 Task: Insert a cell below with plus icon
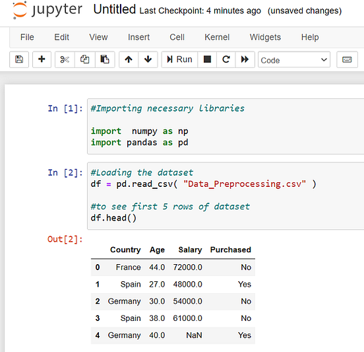pyautogui.click(x=42, y=59)
